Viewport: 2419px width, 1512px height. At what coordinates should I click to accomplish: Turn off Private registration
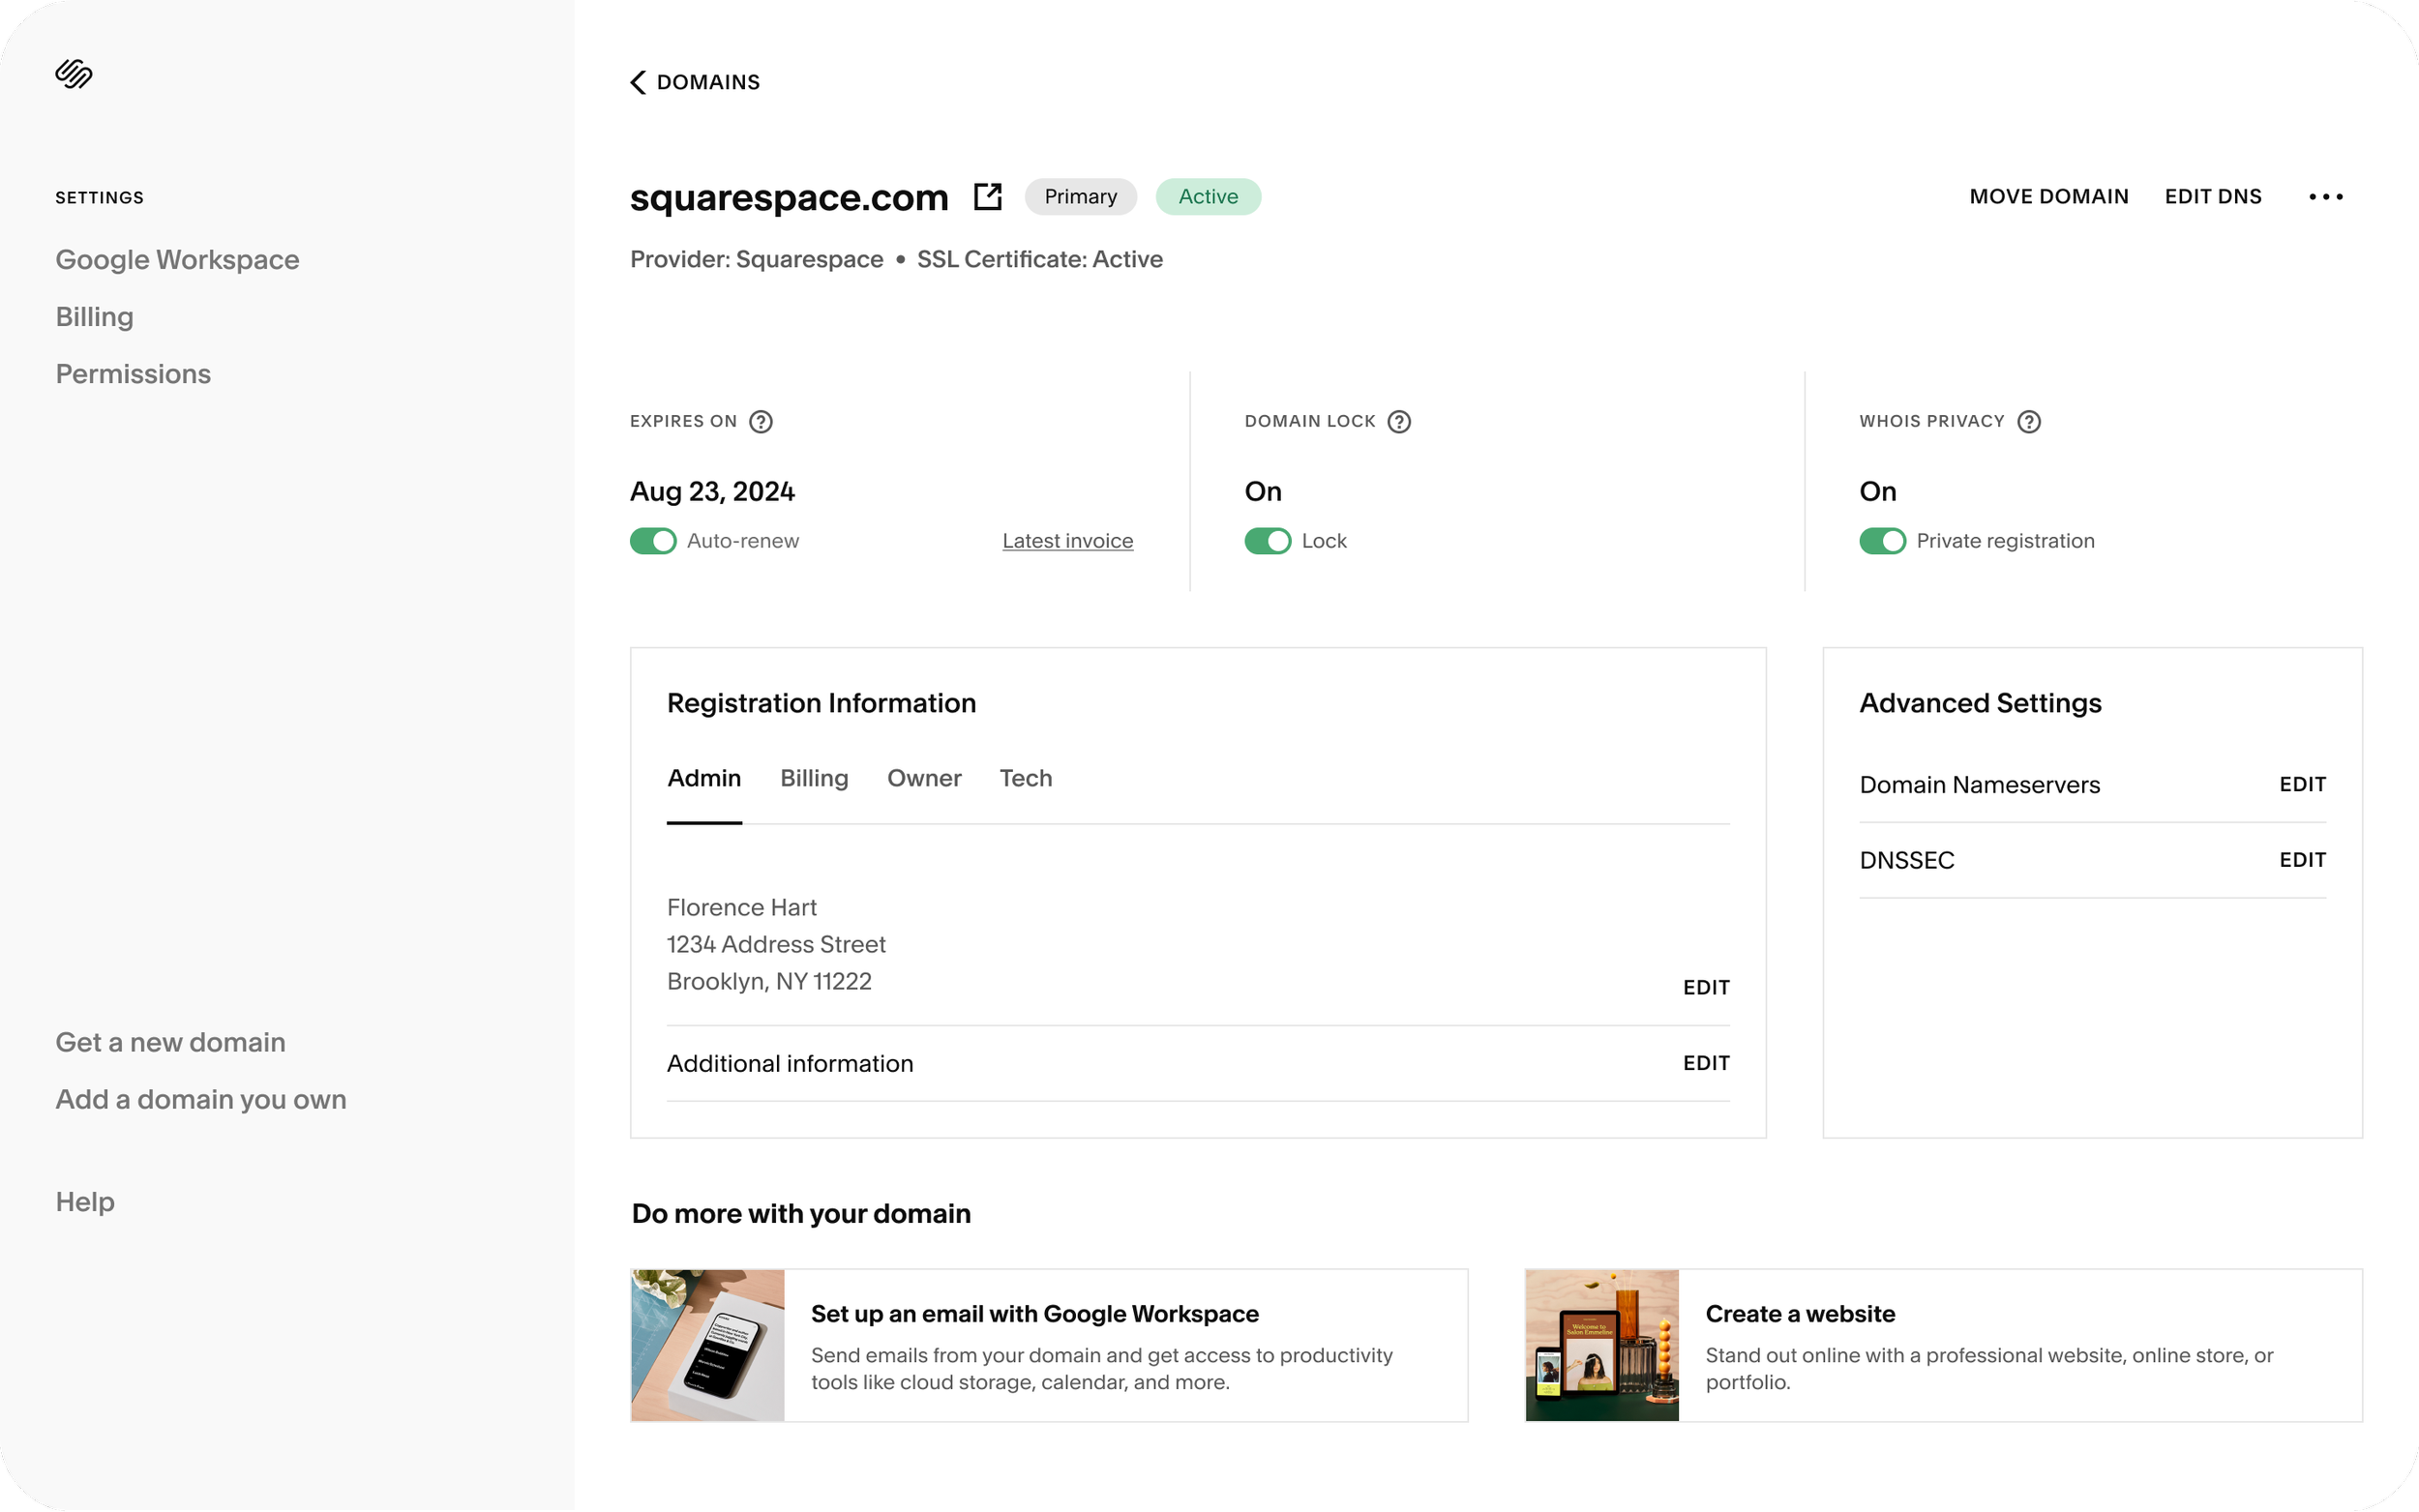point(1883,540)
